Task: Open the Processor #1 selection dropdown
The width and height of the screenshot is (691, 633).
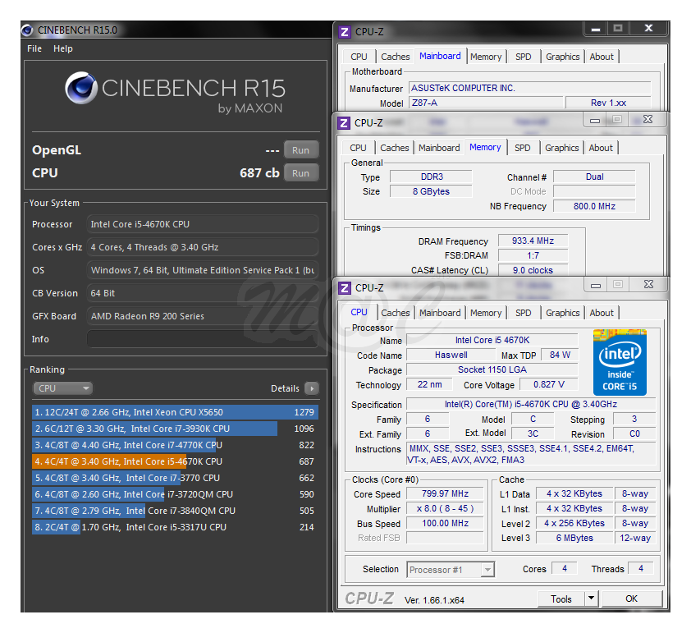Action: tap(487, 569)
